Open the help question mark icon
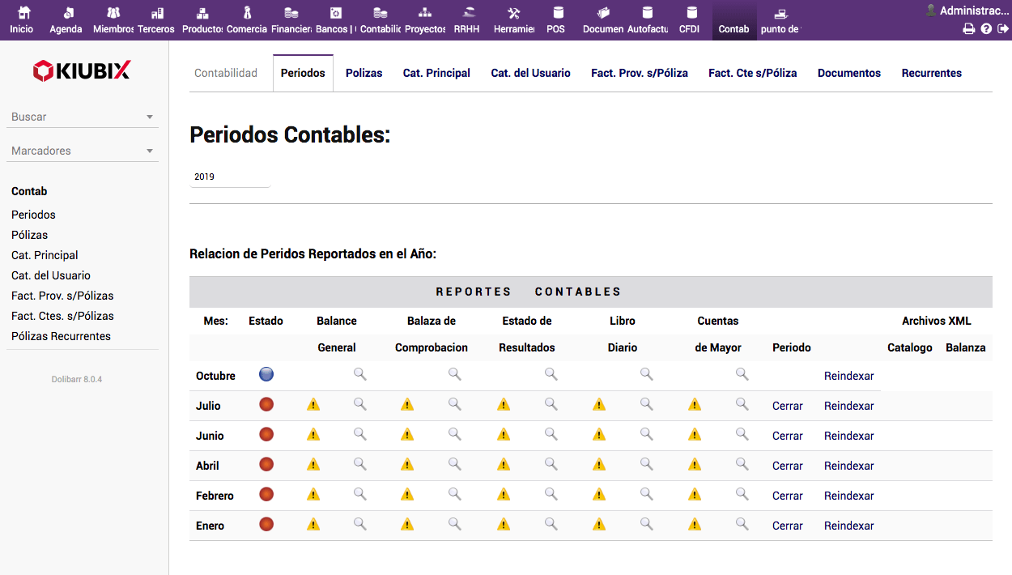 pos(986,29)
